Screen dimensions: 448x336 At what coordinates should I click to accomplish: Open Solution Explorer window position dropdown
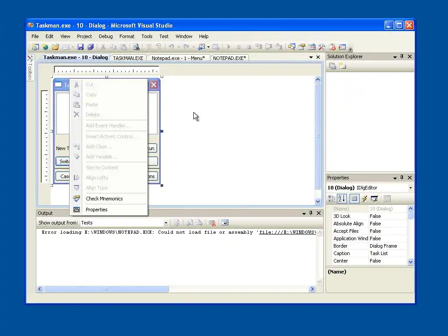pyautogui.click(x=395, y=57)
